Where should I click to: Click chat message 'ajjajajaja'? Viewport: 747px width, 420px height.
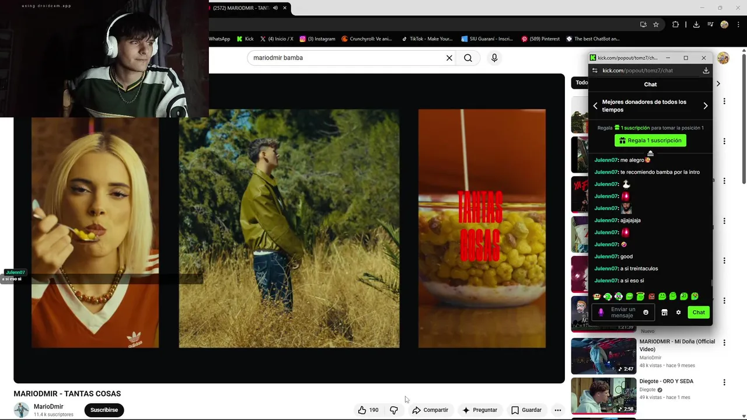(630, 220)
